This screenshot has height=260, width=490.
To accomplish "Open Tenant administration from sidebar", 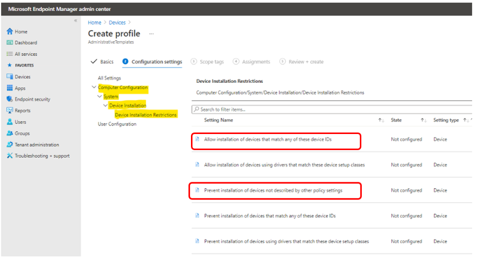I will [x=37, y=145].
